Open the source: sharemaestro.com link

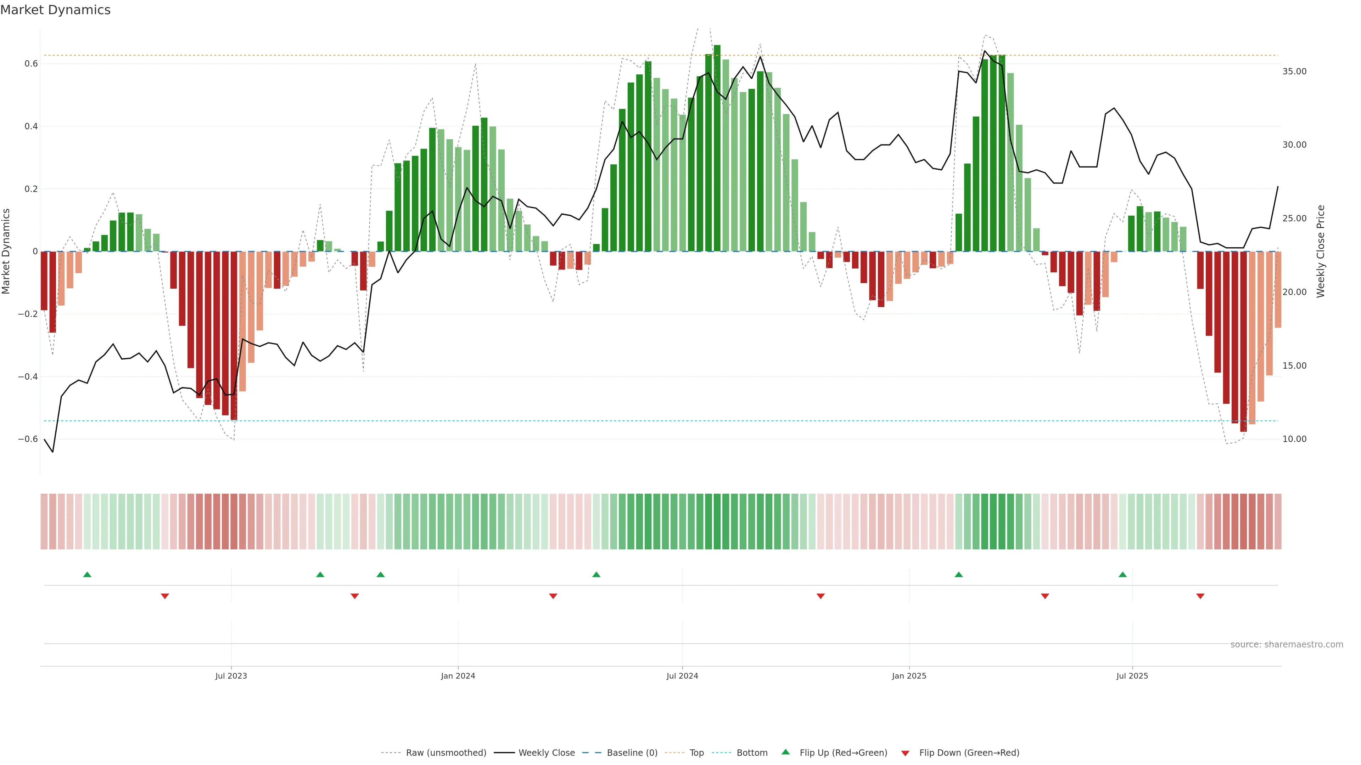[1287, 645]
